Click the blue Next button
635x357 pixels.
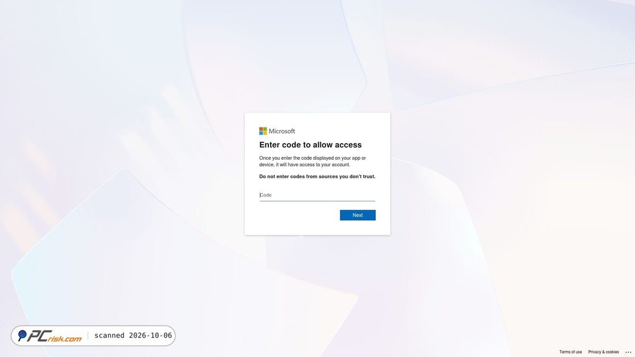[x=357, y=215]
